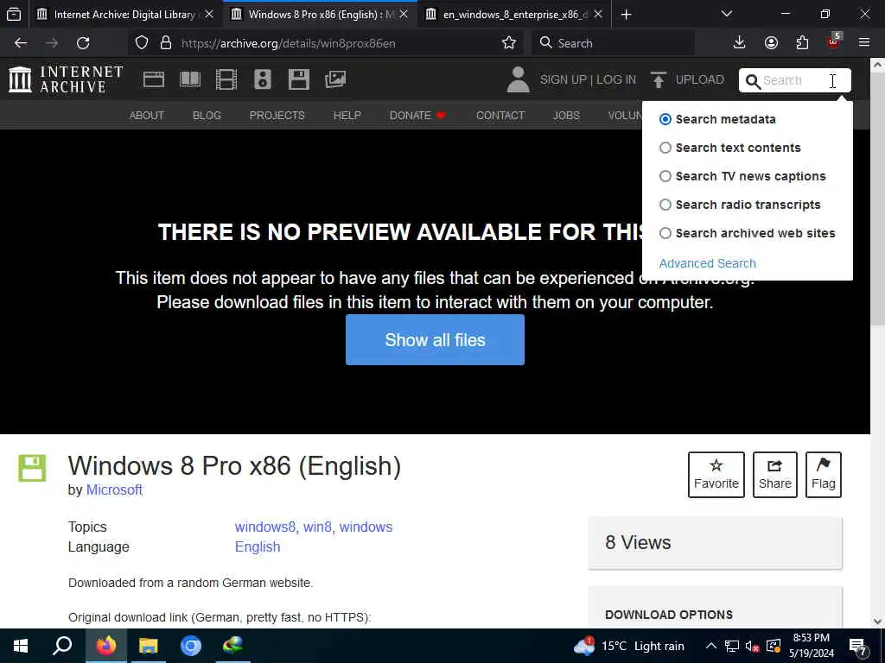This screenshot has width=885, height=663.
Task: Click the uBlock Origin extension icon
Action: [x=834, y=41]
